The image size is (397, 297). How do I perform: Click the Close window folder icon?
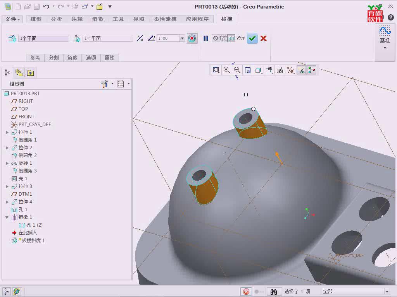(100, 7)
